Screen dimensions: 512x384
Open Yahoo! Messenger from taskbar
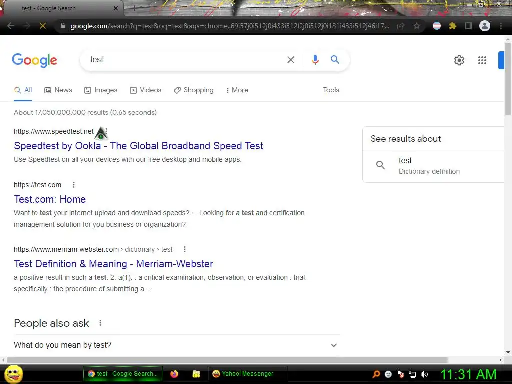(x=247, y=374)
